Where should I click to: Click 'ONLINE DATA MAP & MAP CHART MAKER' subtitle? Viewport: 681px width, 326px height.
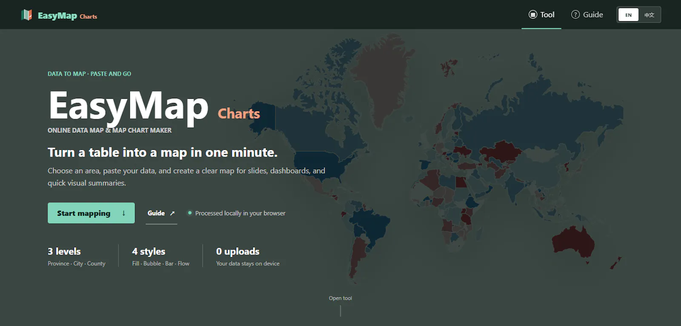coord(109,130)
